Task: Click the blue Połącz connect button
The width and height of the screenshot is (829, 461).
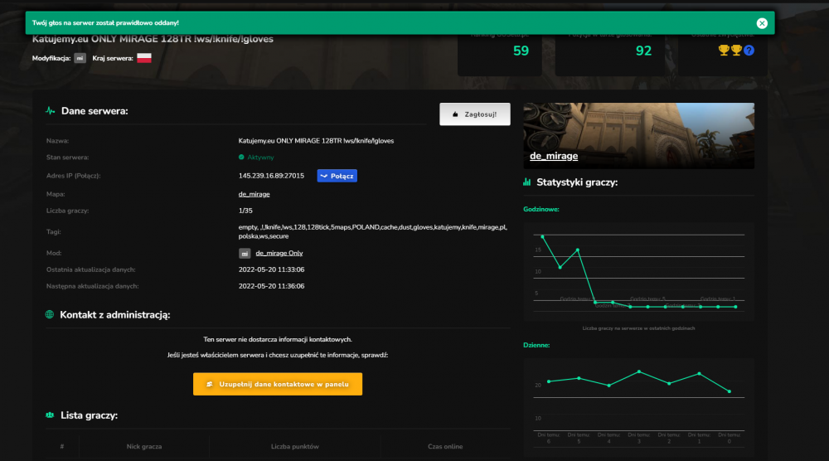Action: 337,176
